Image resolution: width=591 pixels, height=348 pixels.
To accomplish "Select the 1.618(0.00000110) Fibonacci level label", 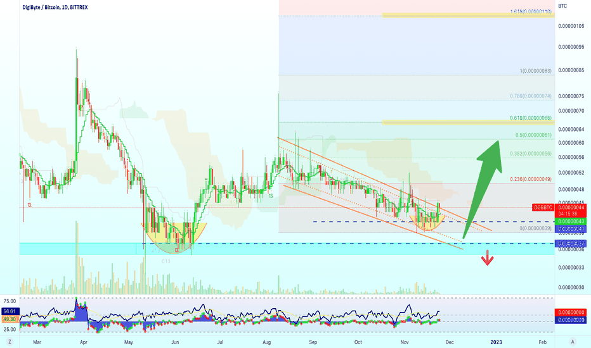I will 531,11.
